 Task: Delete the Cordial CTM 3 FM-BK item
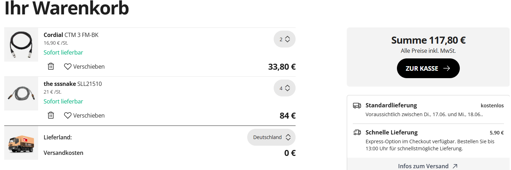coord(51,66)
